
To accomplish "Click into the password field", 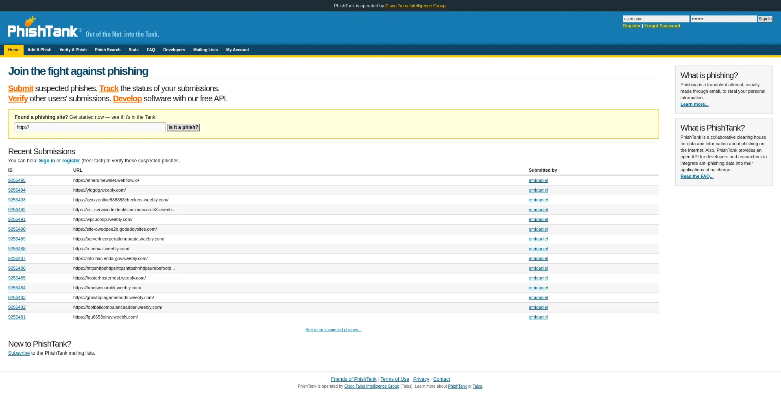I will (723, 19).
